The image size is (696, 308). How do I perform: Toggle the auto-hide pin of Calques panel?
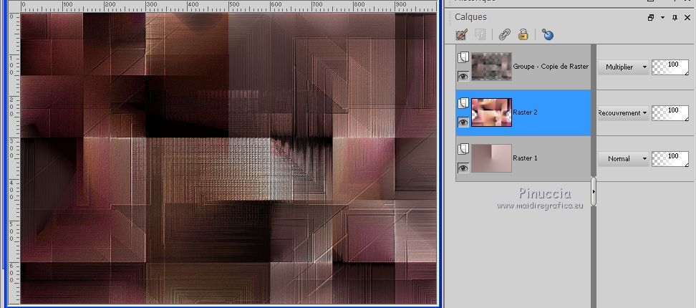(x=675, y=18)
